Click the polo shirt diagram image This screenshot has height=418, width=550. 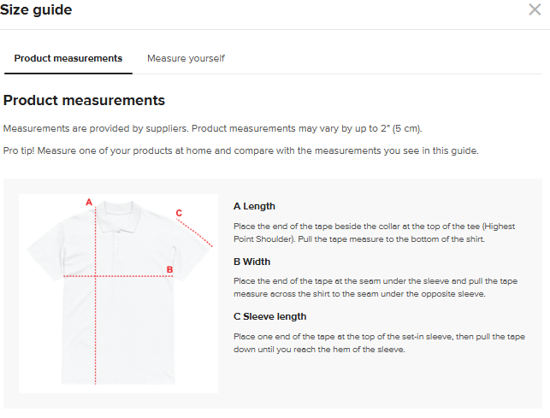(118, 293)
